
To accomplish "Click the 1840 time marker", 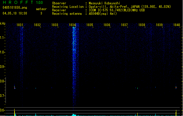I will 177,25.
